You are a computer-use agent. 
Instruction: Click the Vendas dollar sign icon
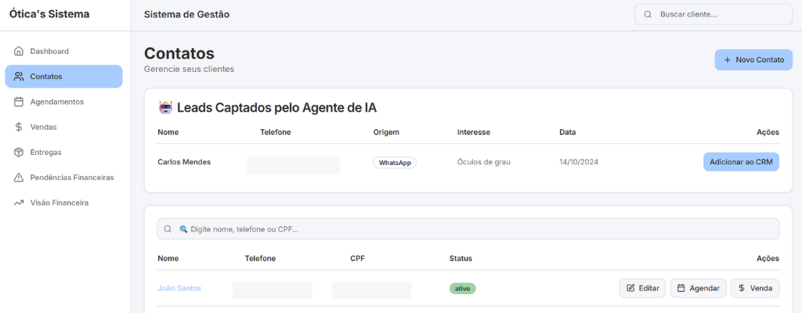coord(19,127)
